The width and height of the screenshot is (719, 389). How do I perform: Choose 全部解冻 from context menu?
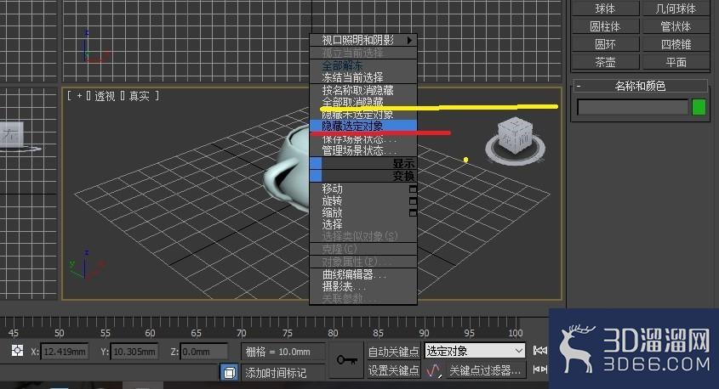coord(363,65)
